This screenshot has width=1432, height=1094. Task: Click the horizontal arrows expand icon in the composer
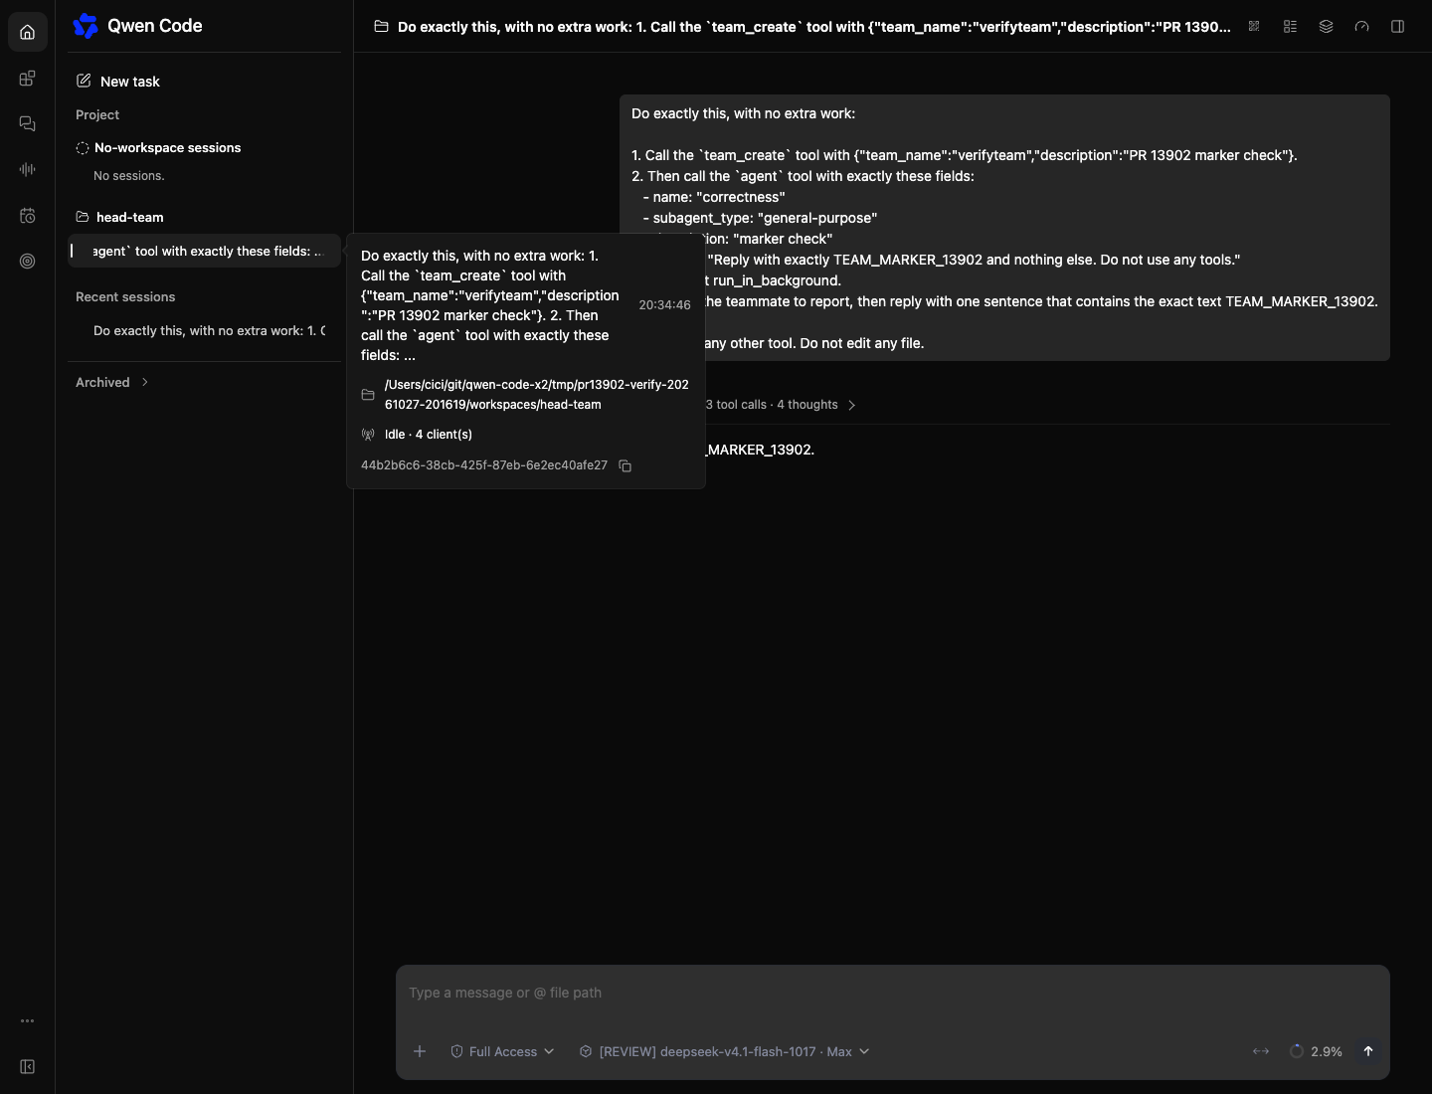[x=1261, y=1051]
